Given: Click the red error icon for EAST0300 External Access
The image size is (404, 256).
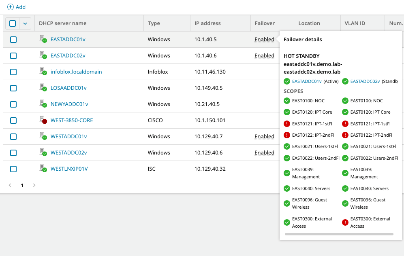Looking at the screenshot, I should (345, 222).
